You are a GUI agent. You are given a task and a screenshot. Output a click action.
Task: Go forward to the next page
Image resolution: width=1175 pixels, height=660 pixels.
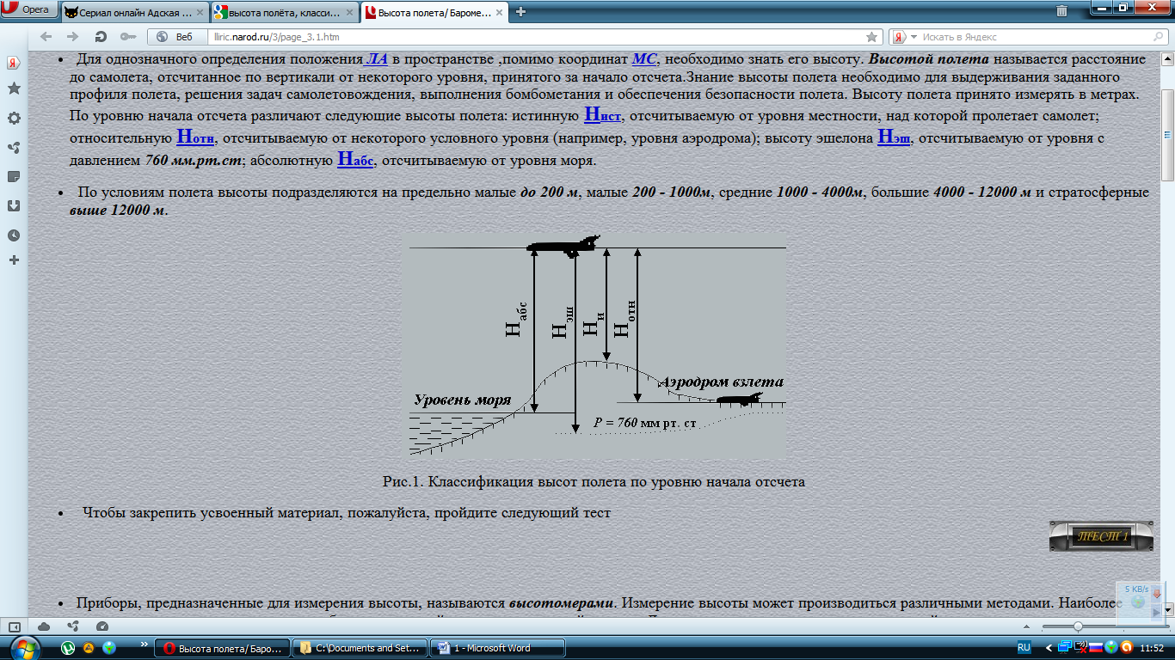pyautogui.click(x=73, y=37)
